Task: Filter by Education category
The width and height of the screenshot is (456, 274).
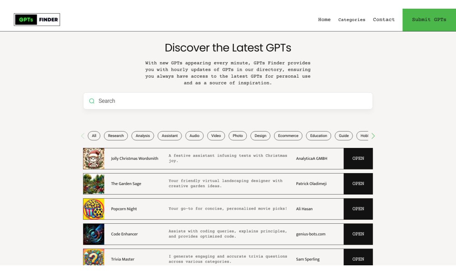Action: coord(318,136)
